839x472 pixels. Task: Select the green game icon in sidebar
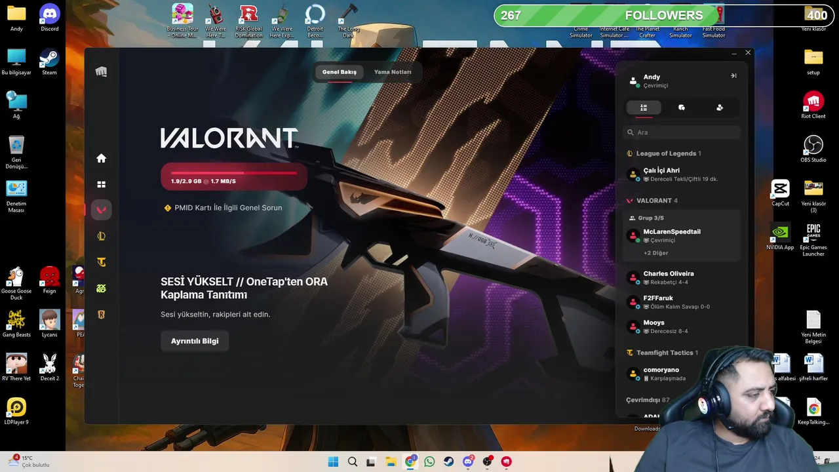coord(101,288)
